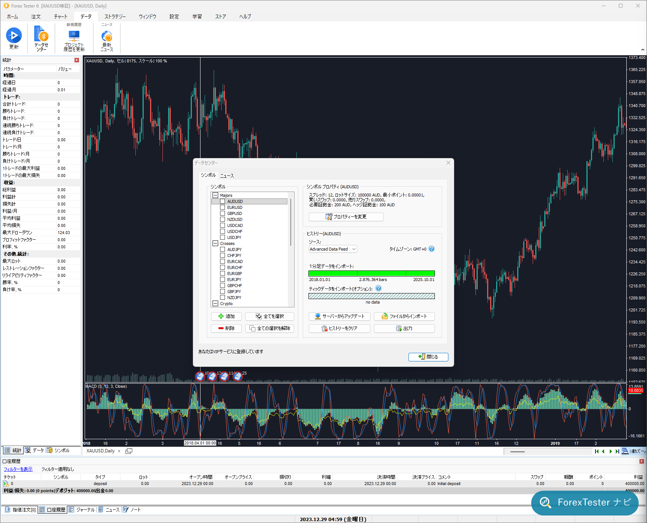Viewport: 647px width, 523px height.
Task: Step chart right one bar arrow
Action: (x=611, y=451)
